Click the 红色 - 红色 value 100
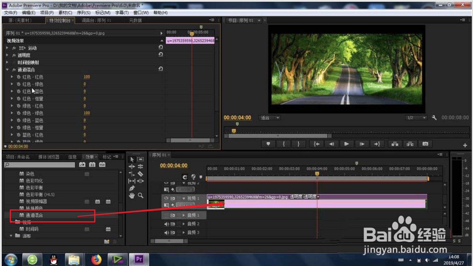 [x=87, y=77]
